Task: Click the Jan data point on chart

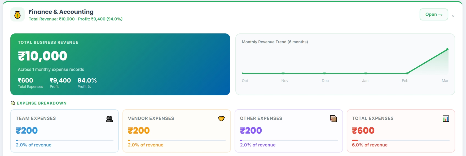Action: (366, 73)
